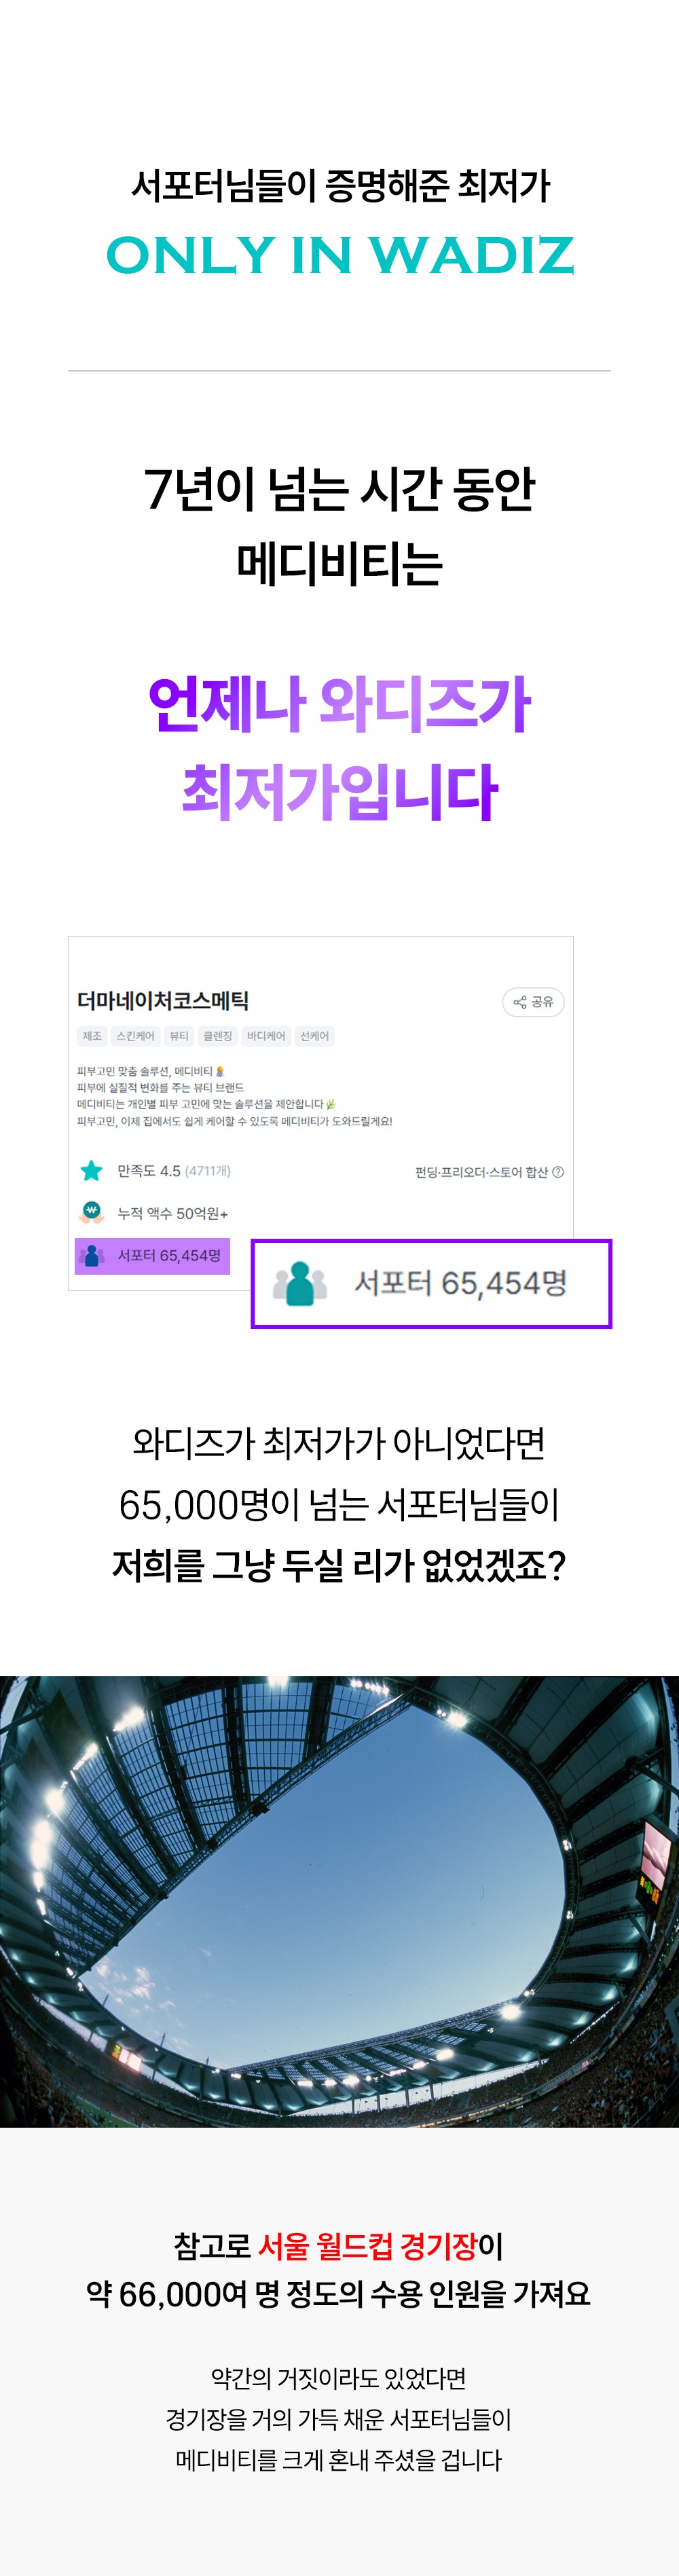Click the 만족도 4.5 rating text
Screen dimensions: 679x2576
click(149, 1171)
